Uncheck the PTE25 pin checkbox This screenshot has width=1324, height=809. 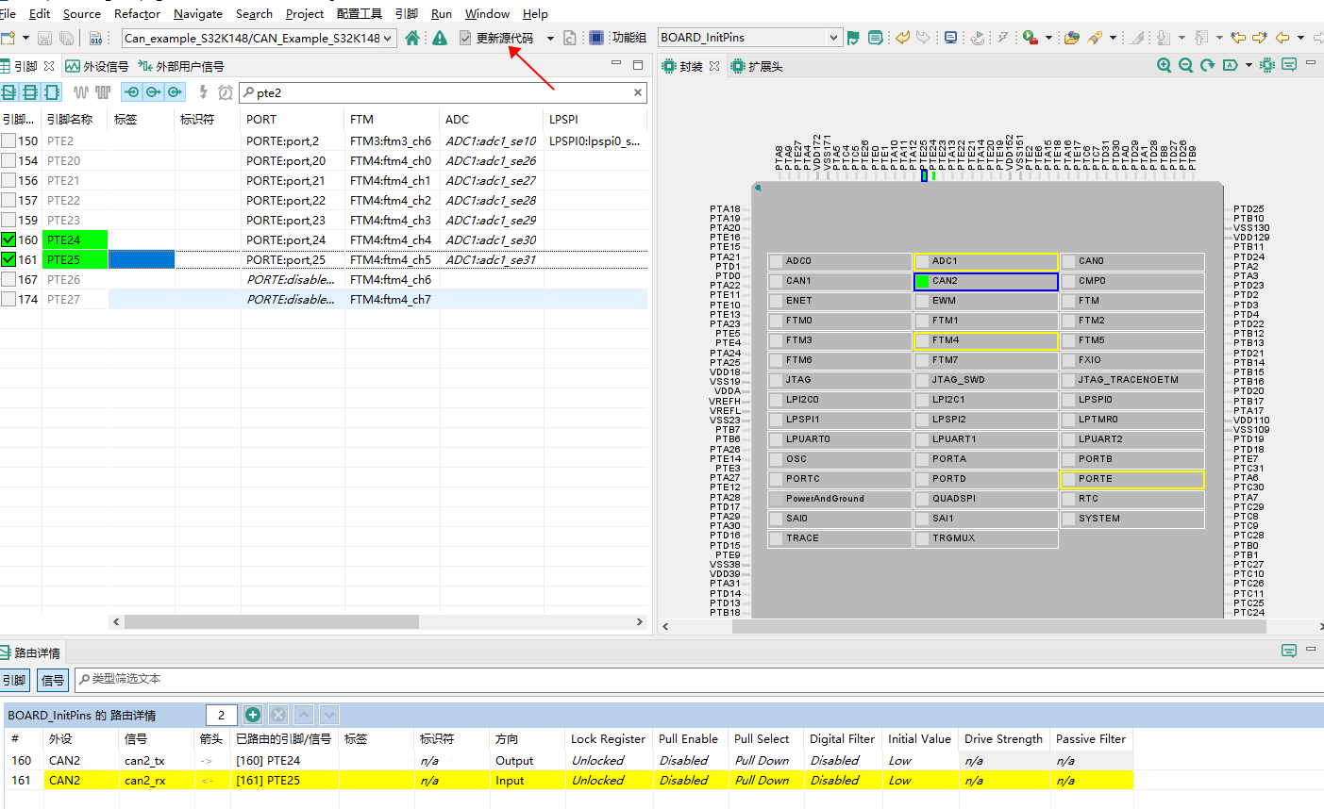pos(10,259)
